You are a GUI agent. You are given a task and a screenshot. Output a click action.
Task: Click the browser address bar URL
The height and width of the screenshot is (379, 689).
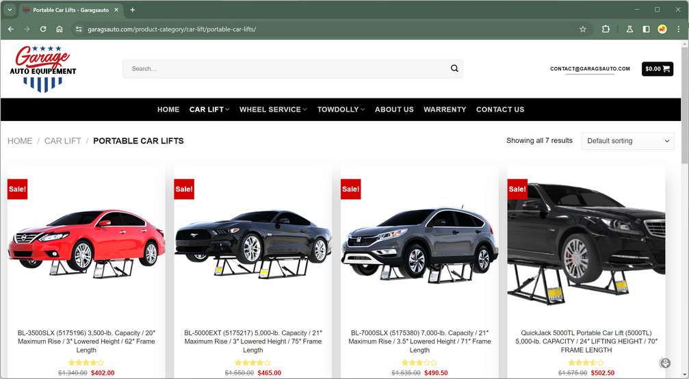point(172,29)
